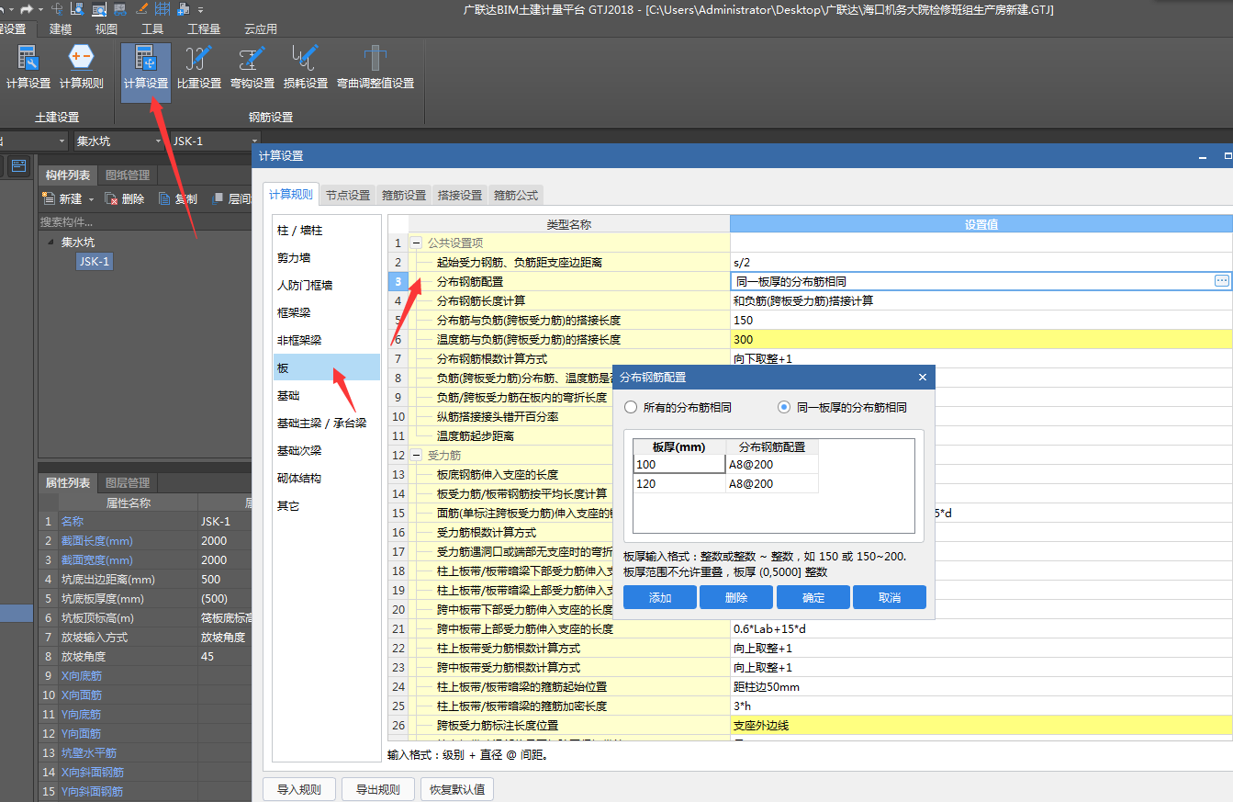This screenshot has width=1233, height=802.
Task: Click 导出规则 button
Action: click(x=377, y=789)
